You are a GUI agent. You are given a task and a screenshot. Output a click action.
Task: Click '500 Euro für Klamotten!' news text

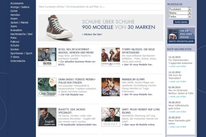pyautogui.click(x=175, y=77)
